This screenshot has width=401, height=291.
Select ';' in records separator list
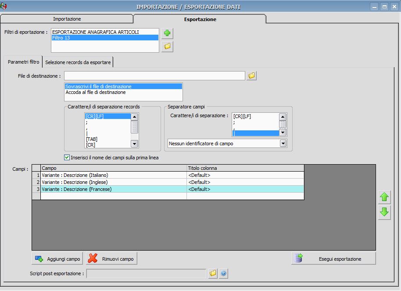pyautogui.click(x=108, y=122)
